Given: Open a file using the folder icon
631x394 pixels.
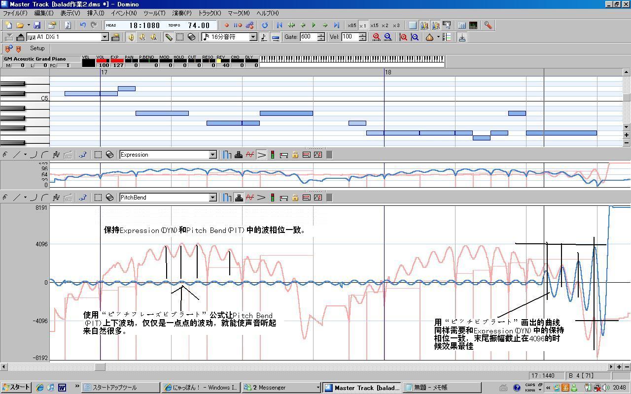Looking at the screenshot, I should [x=20, y=25].
